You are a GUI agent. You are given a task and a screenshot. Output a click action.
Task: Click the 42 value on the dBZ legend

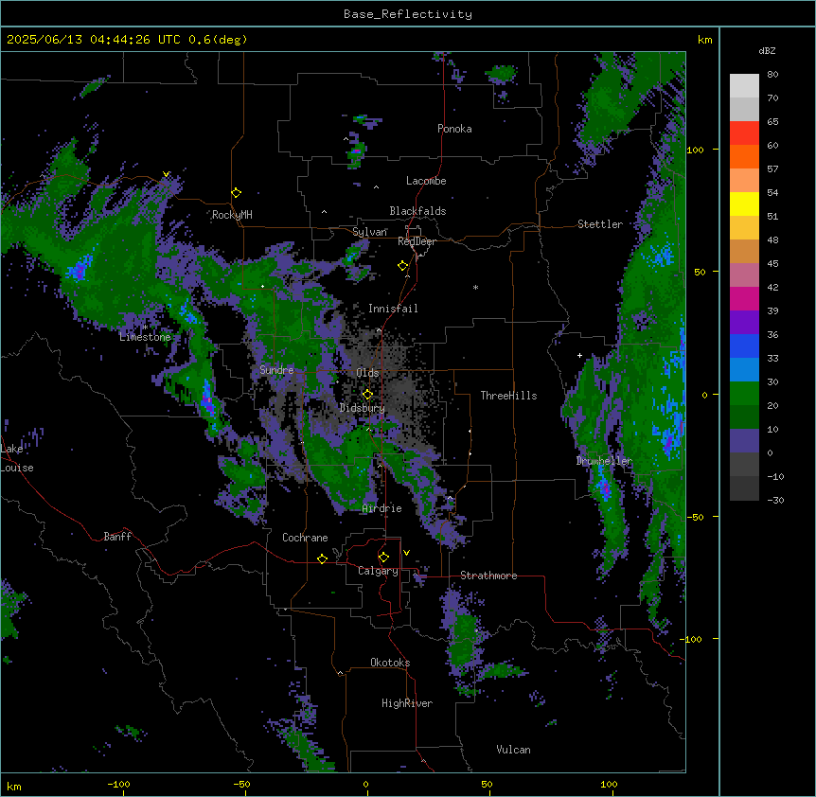click(772, 287)
